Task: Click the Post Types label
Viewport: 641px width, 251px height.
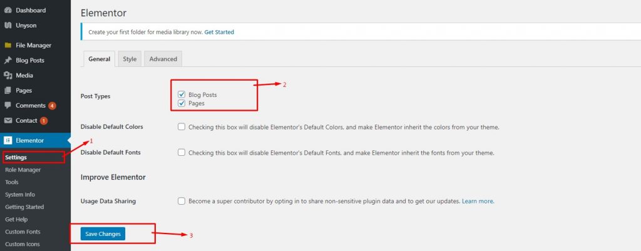Action: click(95, 96)
